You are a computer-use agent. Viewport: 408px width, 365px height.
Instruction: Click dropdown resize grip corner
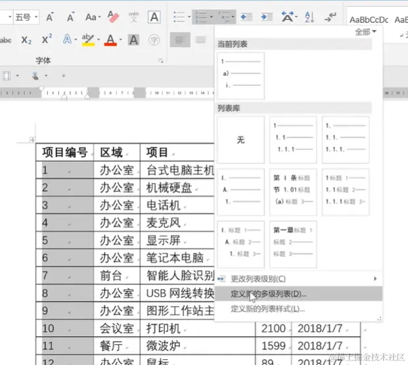[379, 318]
